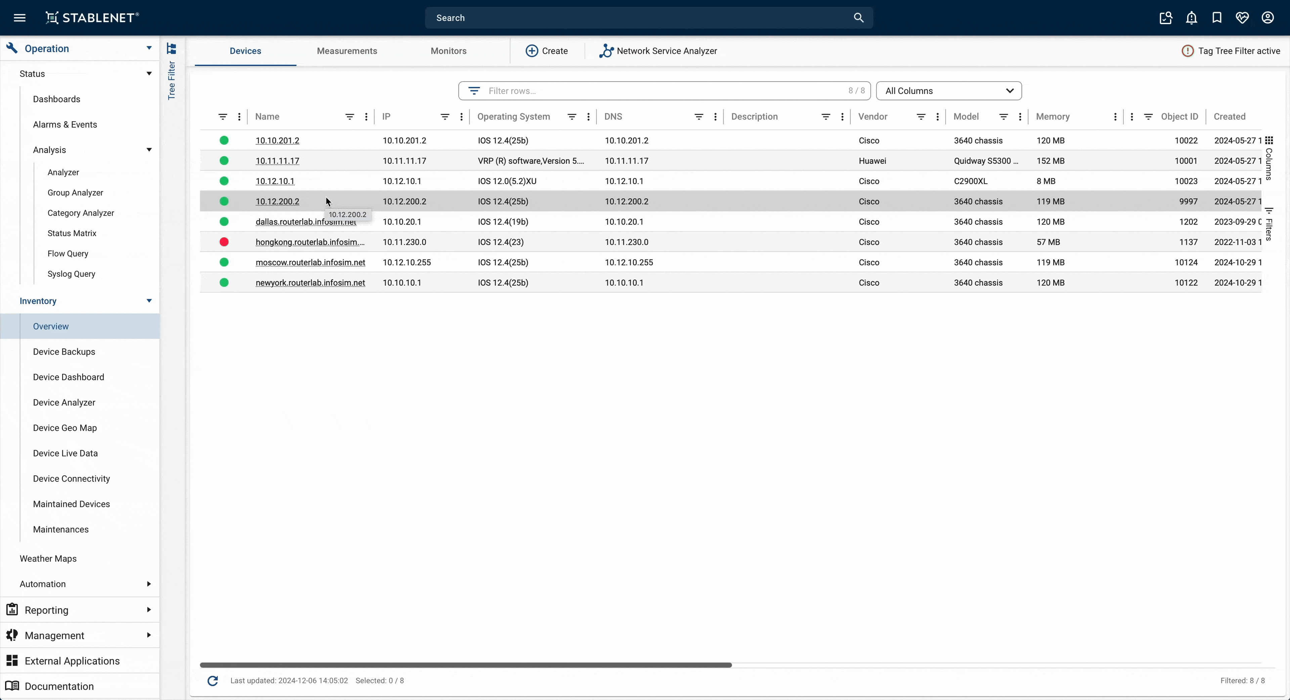Click the Tag Tree Filter active warning

[x=1231, y=51]
